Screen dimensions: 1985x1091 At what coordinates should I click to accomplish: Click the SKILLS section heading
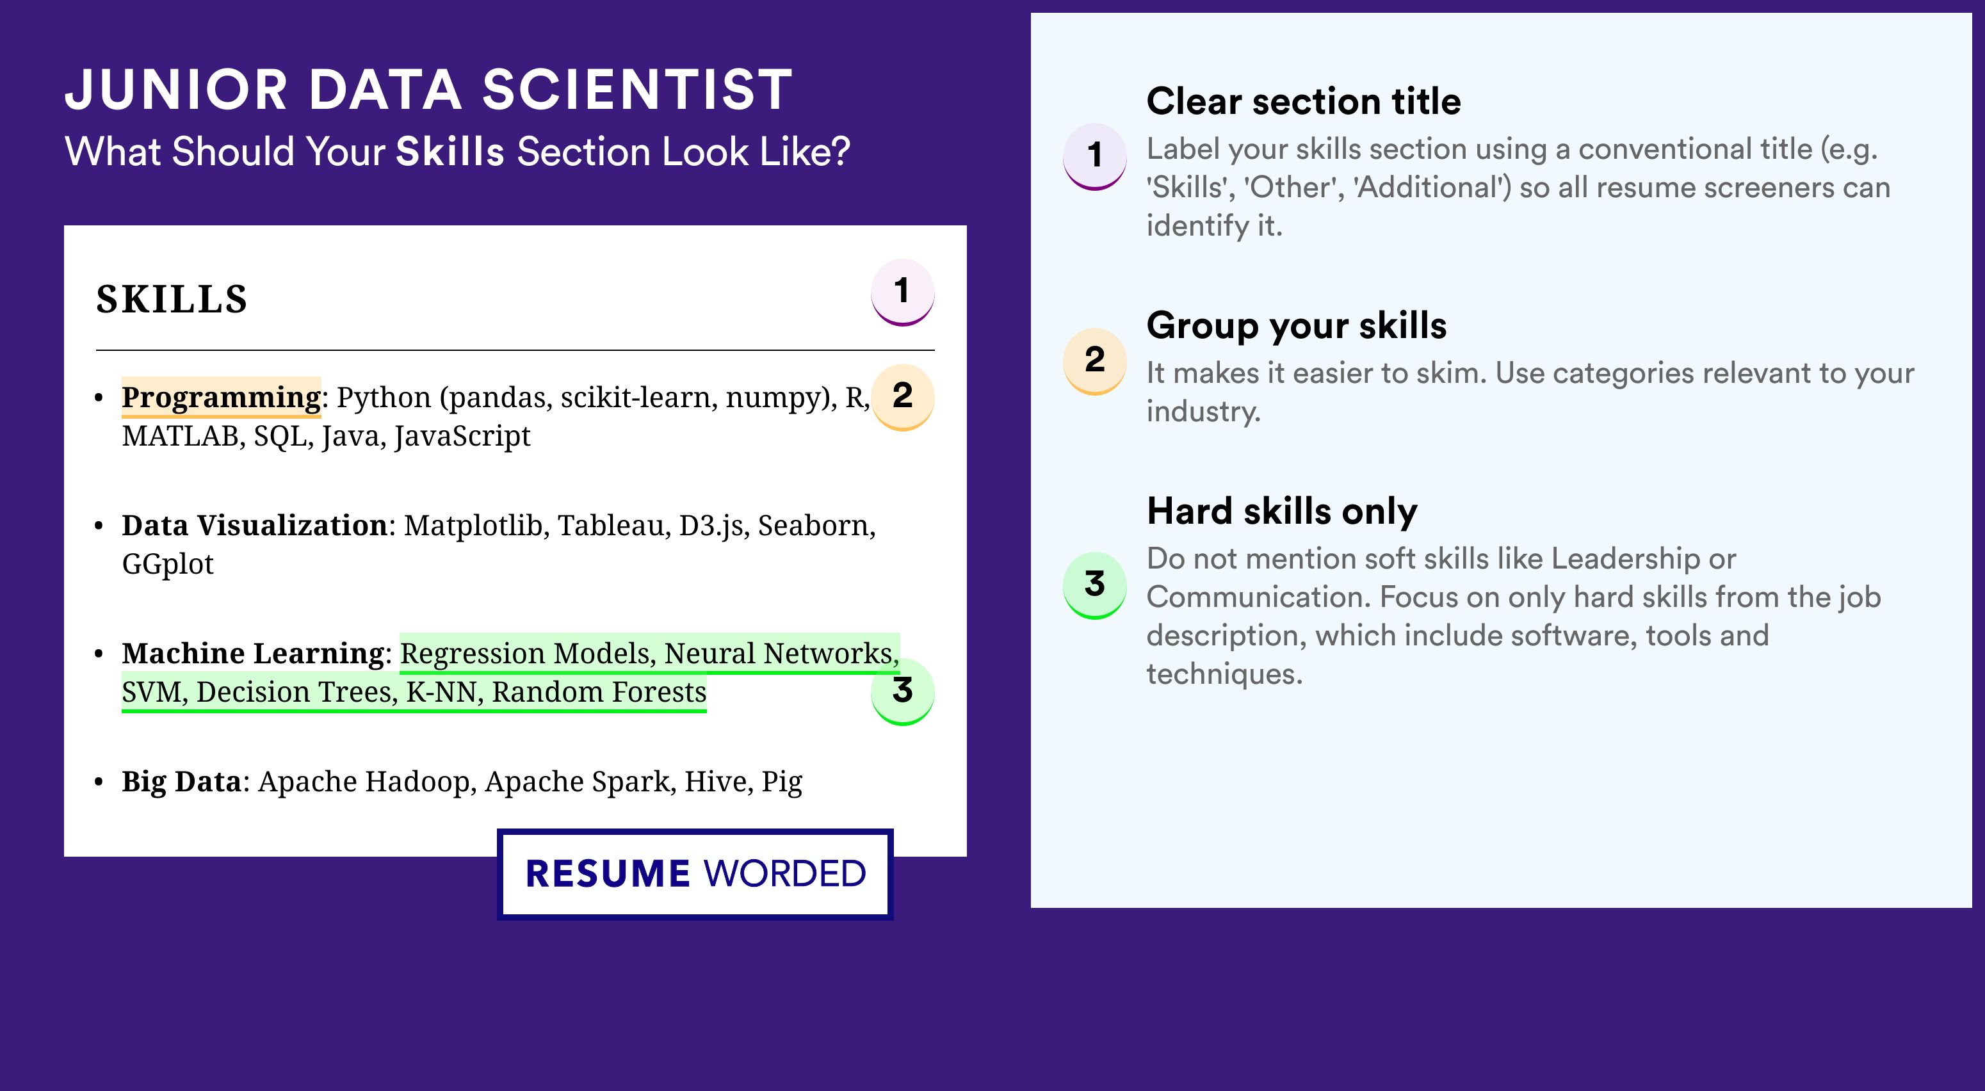172,299
